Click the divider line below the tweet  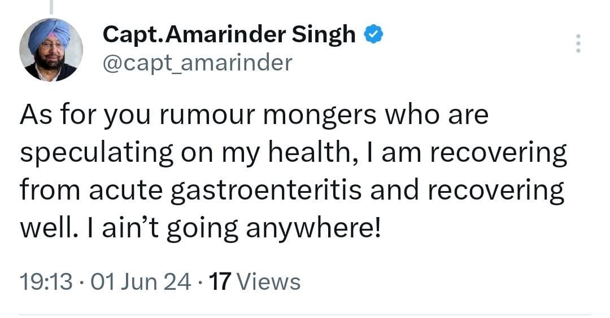click(305, 314)
